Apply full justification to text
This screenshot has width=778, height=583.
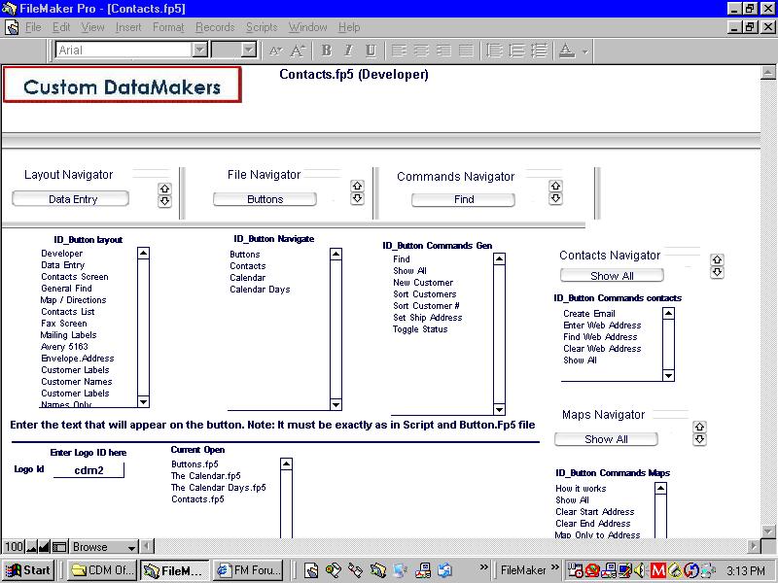(x=466, y=51)
